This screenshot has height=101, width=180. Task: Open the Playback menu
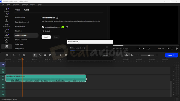coord(16,4)
